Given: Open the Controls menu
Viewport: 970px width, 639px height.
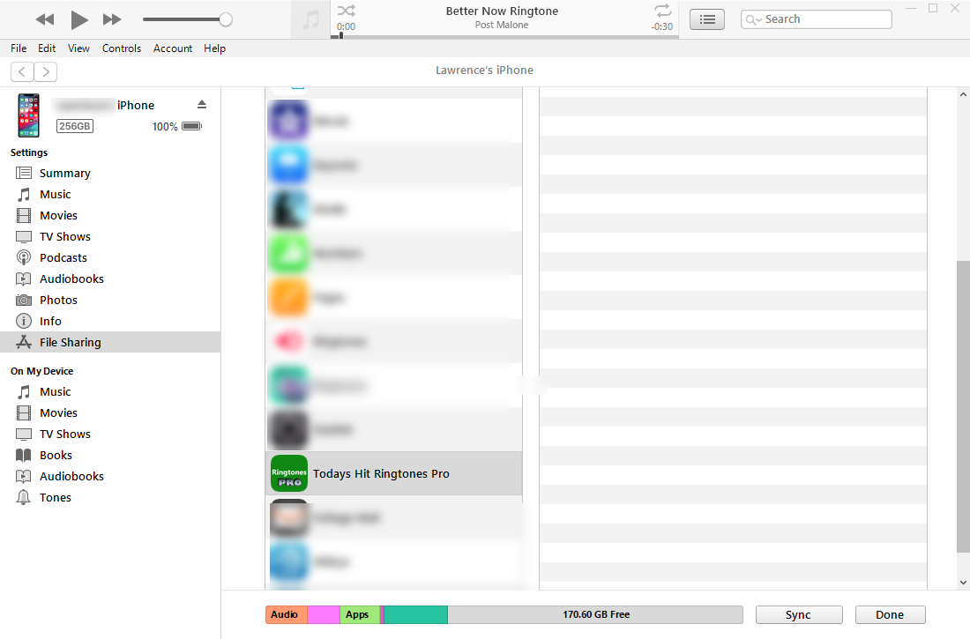Looking at the screenshot, I should (x=122, y=48).
